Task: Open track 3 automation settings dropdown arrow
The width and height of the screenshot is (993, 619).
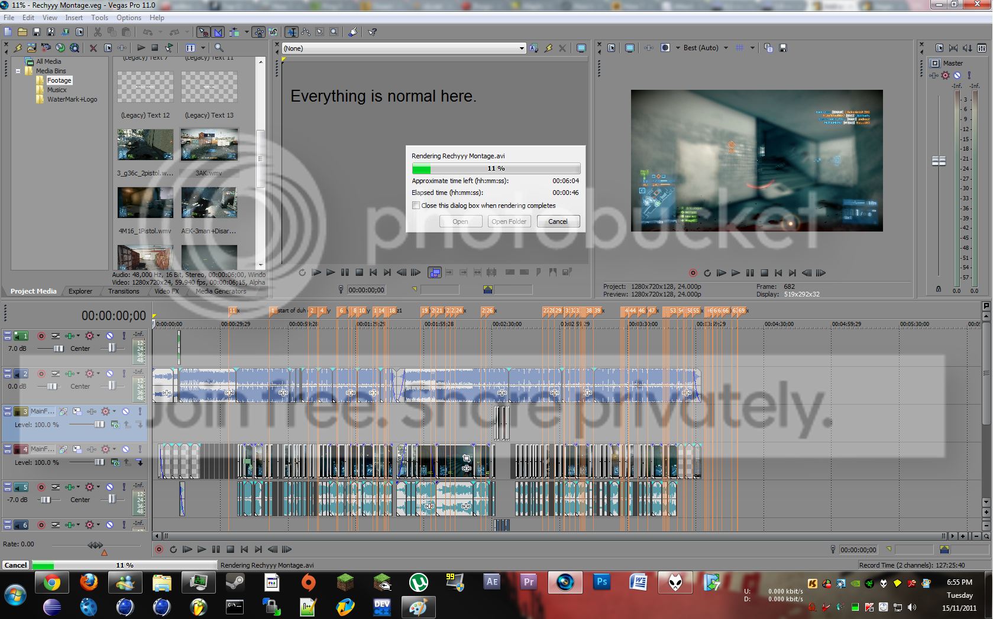Action: tap(114, 411)
